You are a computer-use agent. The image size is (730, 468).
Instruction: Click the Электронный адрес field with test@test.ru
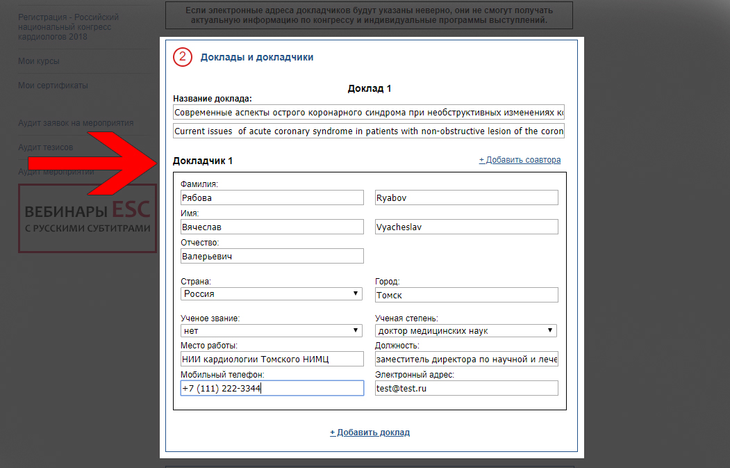coord(467,388)
